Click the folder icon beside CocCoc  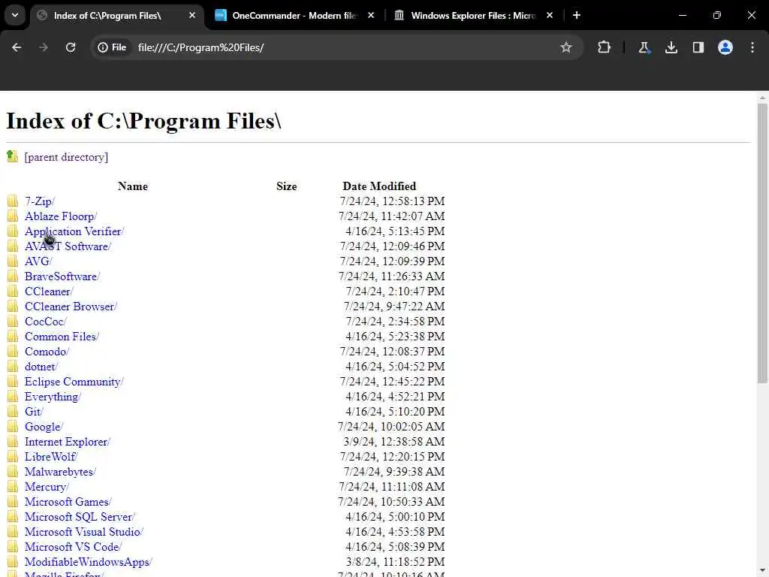13,322
